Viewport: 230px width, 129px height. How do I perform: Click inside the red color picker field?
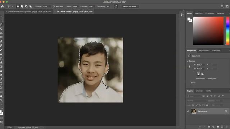[x=208, y=31]
